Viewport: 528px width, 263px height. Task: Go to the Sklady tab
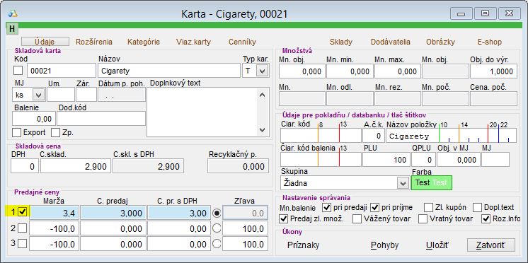pos(341,42)
